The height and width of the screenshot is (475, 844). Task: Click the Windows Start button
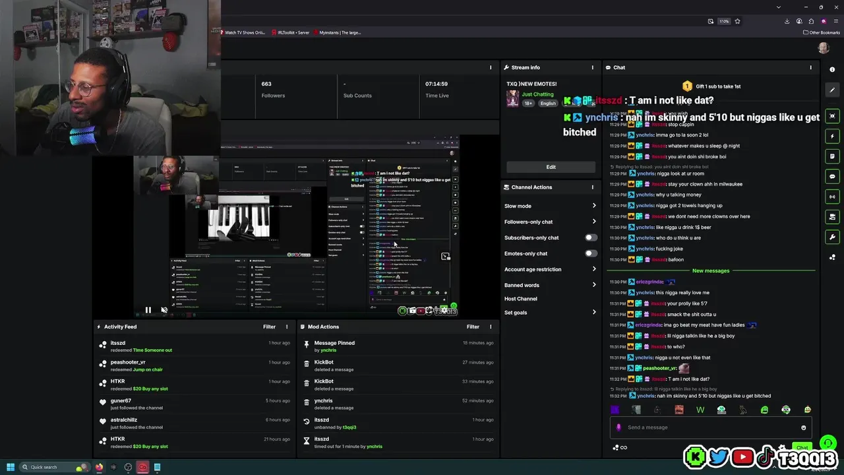pos(11,467)
